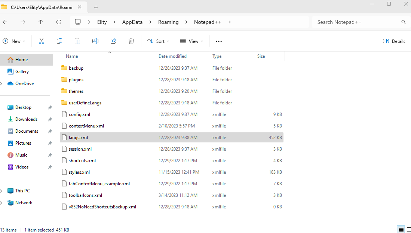Open Home in navigation pane
Viewport: 411px width, 233px height.
pyautogui.click(x=27, y=60)
